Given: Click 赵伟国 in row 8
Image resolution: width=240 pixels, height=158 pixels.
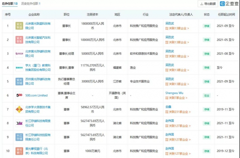Looking at the screenshot, I should pyautogui.click(x=169, y=121).
